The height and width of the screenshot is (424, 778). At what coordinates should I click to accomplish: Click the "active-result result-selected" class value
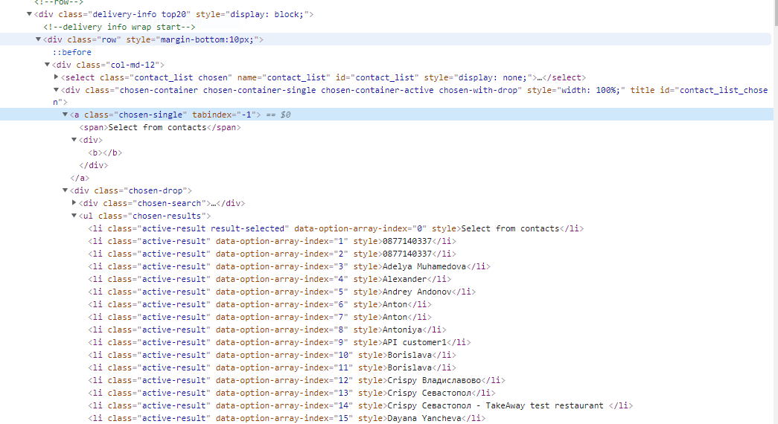(213, 228)
